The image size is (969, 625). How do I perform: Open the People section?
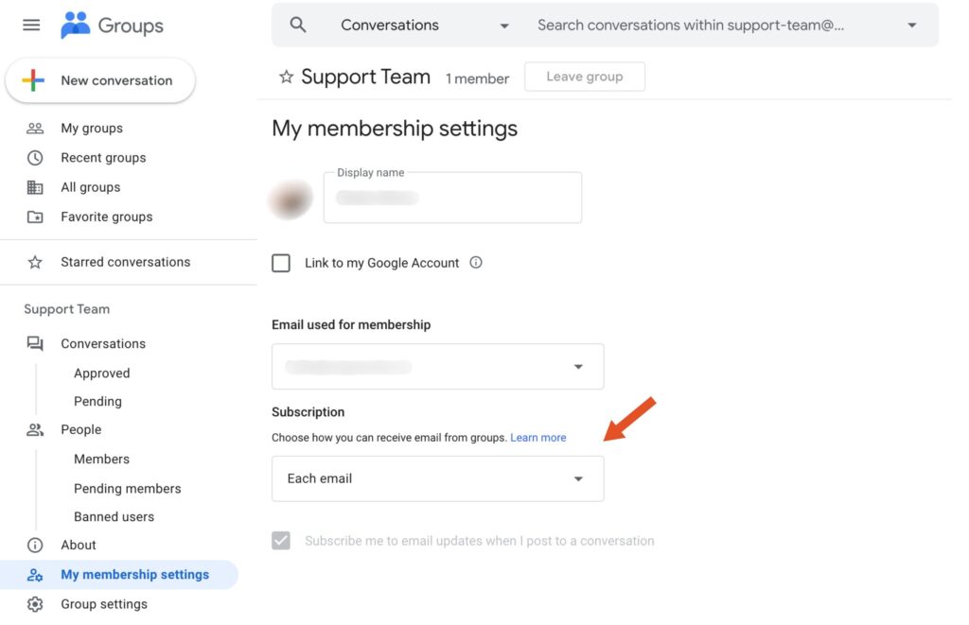(x=81, y=429)
